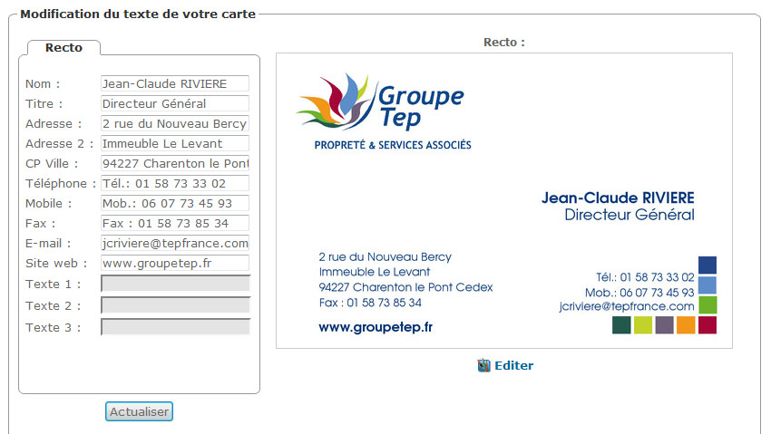Click Tél.: 01 58 73 33 02 on card
Viewport: 771px width, 434px height.
(x=645, y=277)
